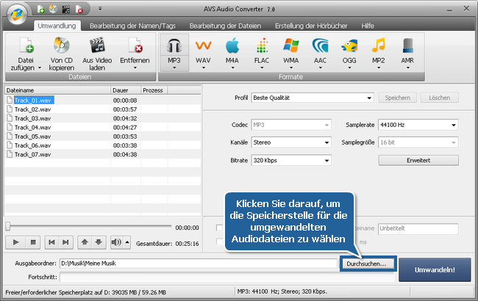478x301 pixels.
Task: Click the Datei zufügen icon
Action: (26, 47)
